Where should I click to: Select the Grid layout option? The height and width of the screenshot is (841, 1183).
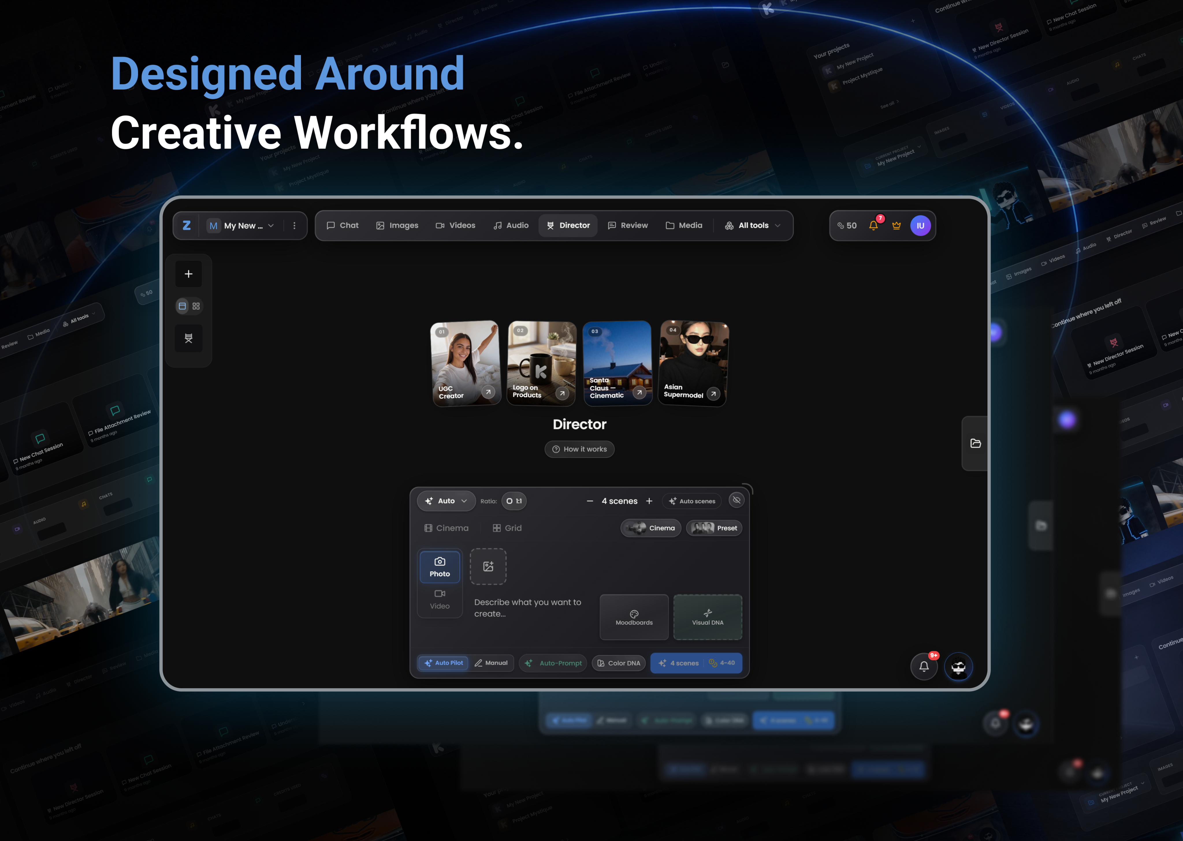(507, 528)
